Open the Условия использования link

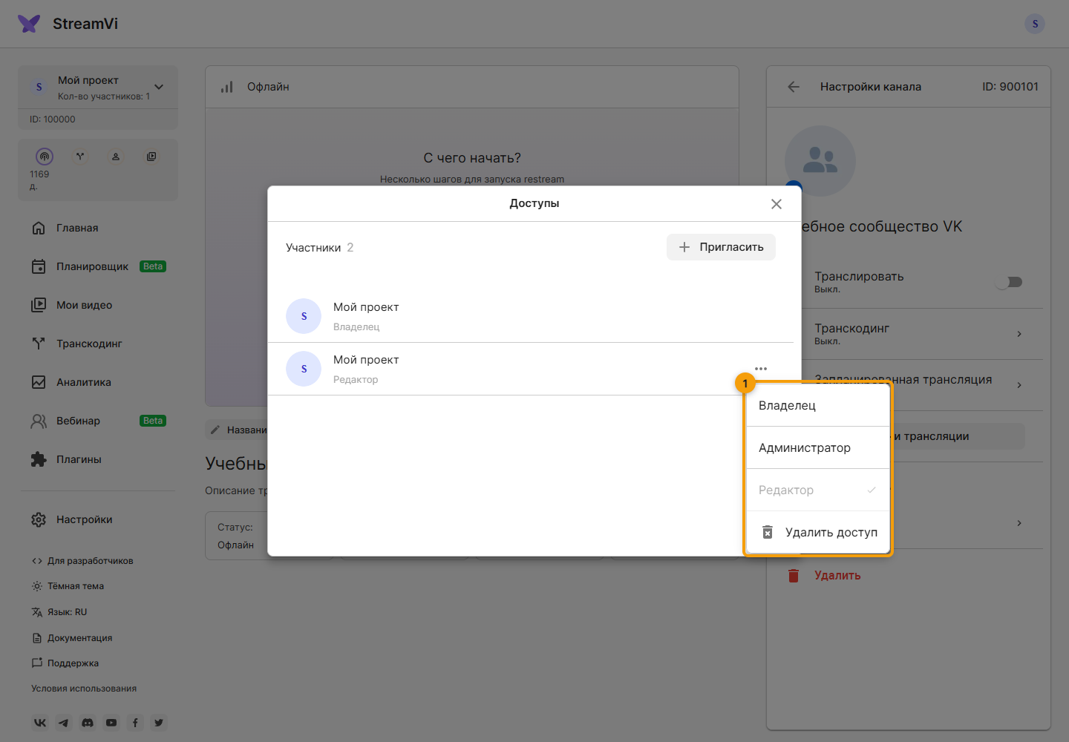click(x=84, y=689)
